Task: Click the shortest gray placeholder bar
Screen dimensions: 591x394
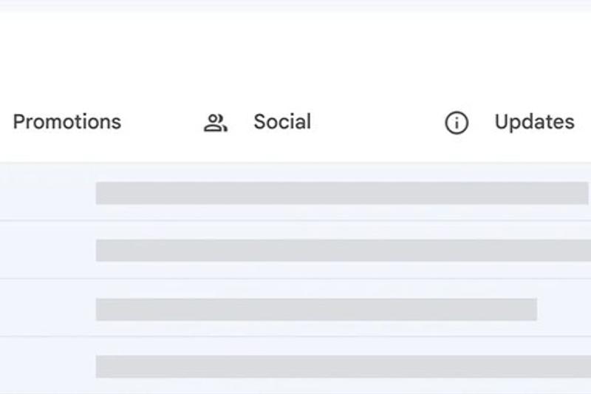Action: [316, 309]
